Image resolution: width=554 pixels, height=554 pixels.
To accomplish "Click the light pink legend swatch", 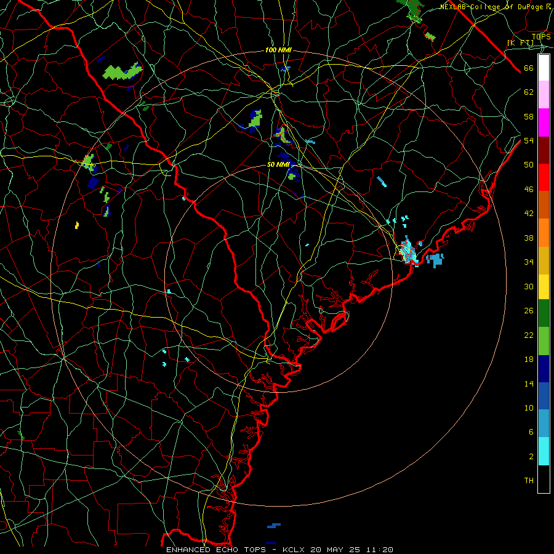I will click(x=544, y=94).
